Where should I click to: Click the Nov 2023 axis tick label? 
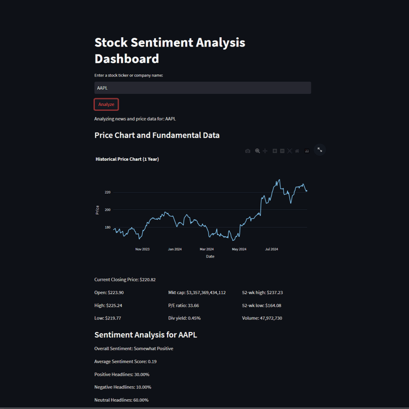pos(142,249)
